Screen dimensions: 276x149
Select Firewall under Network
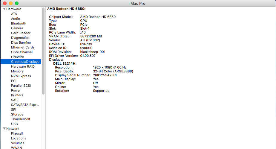tap(17, 133)
